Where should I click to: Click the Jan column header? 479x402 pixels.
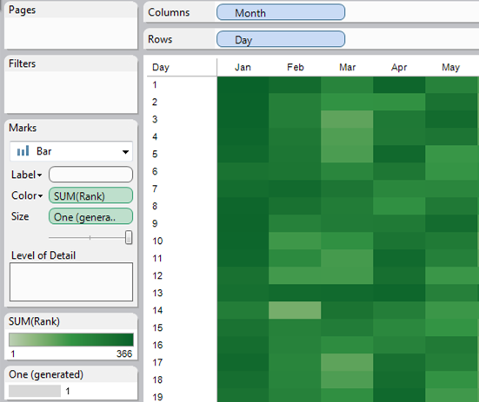click(243, 67)
